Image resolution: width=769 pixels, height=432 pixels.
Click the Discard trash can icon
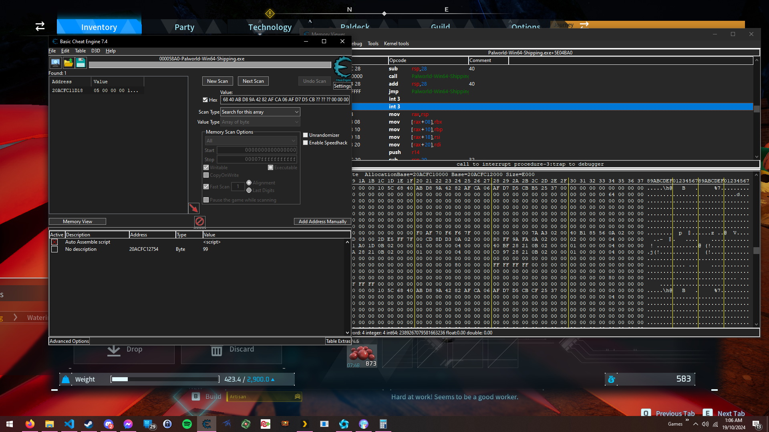tap(217, 350)
